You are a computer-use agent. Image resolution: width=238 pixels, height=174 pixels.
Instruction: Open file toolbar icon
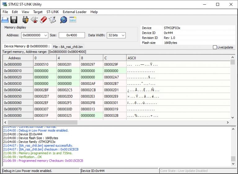click(5, 20)
